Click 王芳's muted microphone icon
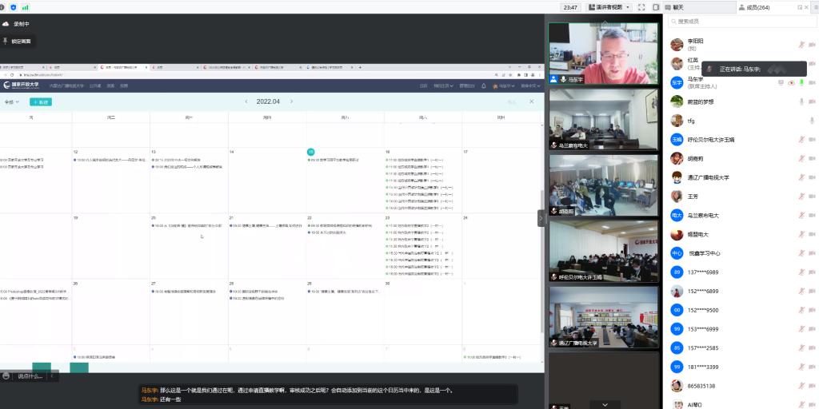Image resolution: width=819 pixels, height=409 pixels. click(801, 197)
